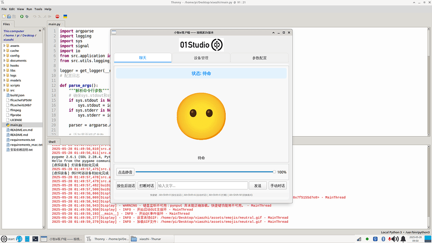This screenshot has width=432, height=243.
Task: Expand the assets folder in Files
Action: (x=5, y=46)
